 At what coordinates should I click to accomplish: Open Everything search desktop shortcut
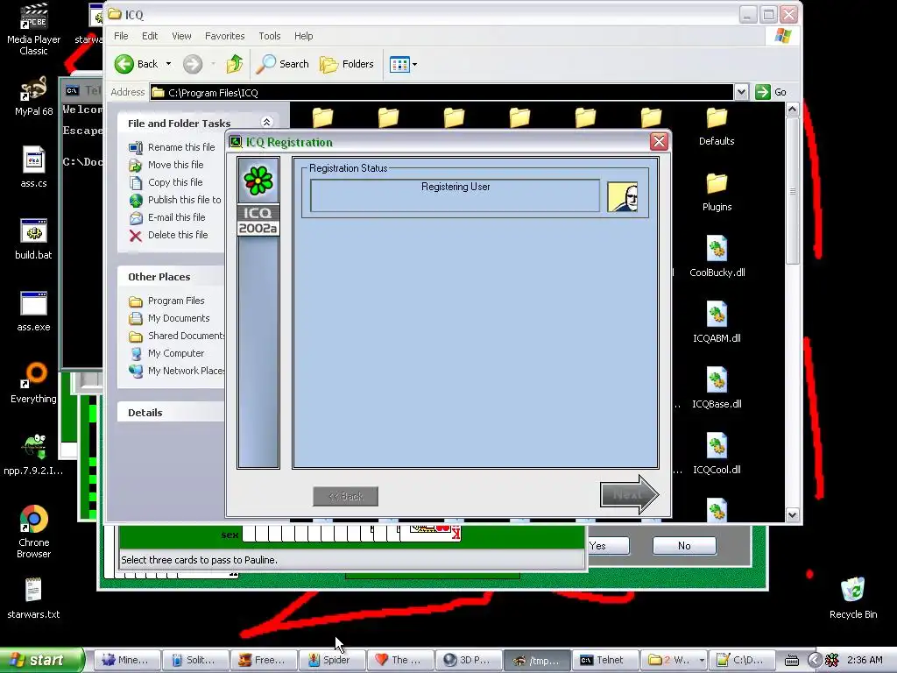pyautogui.click(x=34, y=383)
